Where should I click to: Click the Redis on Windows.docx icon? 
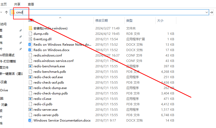click(x=30, y=50)
